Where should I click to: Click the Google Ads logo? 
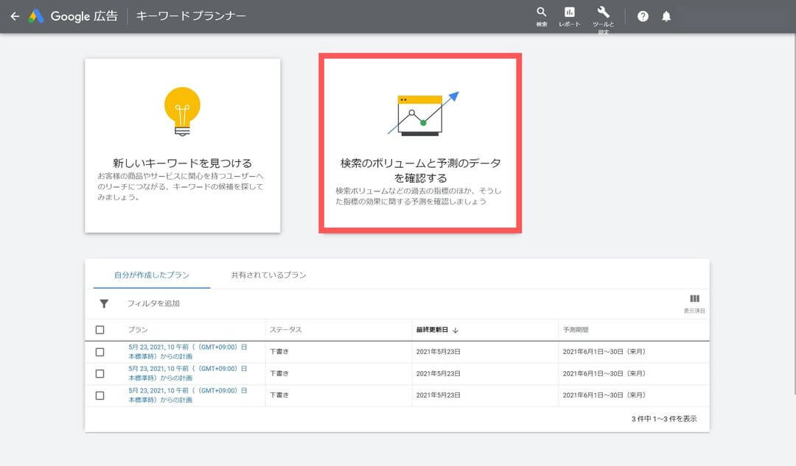tap(36, 16)
